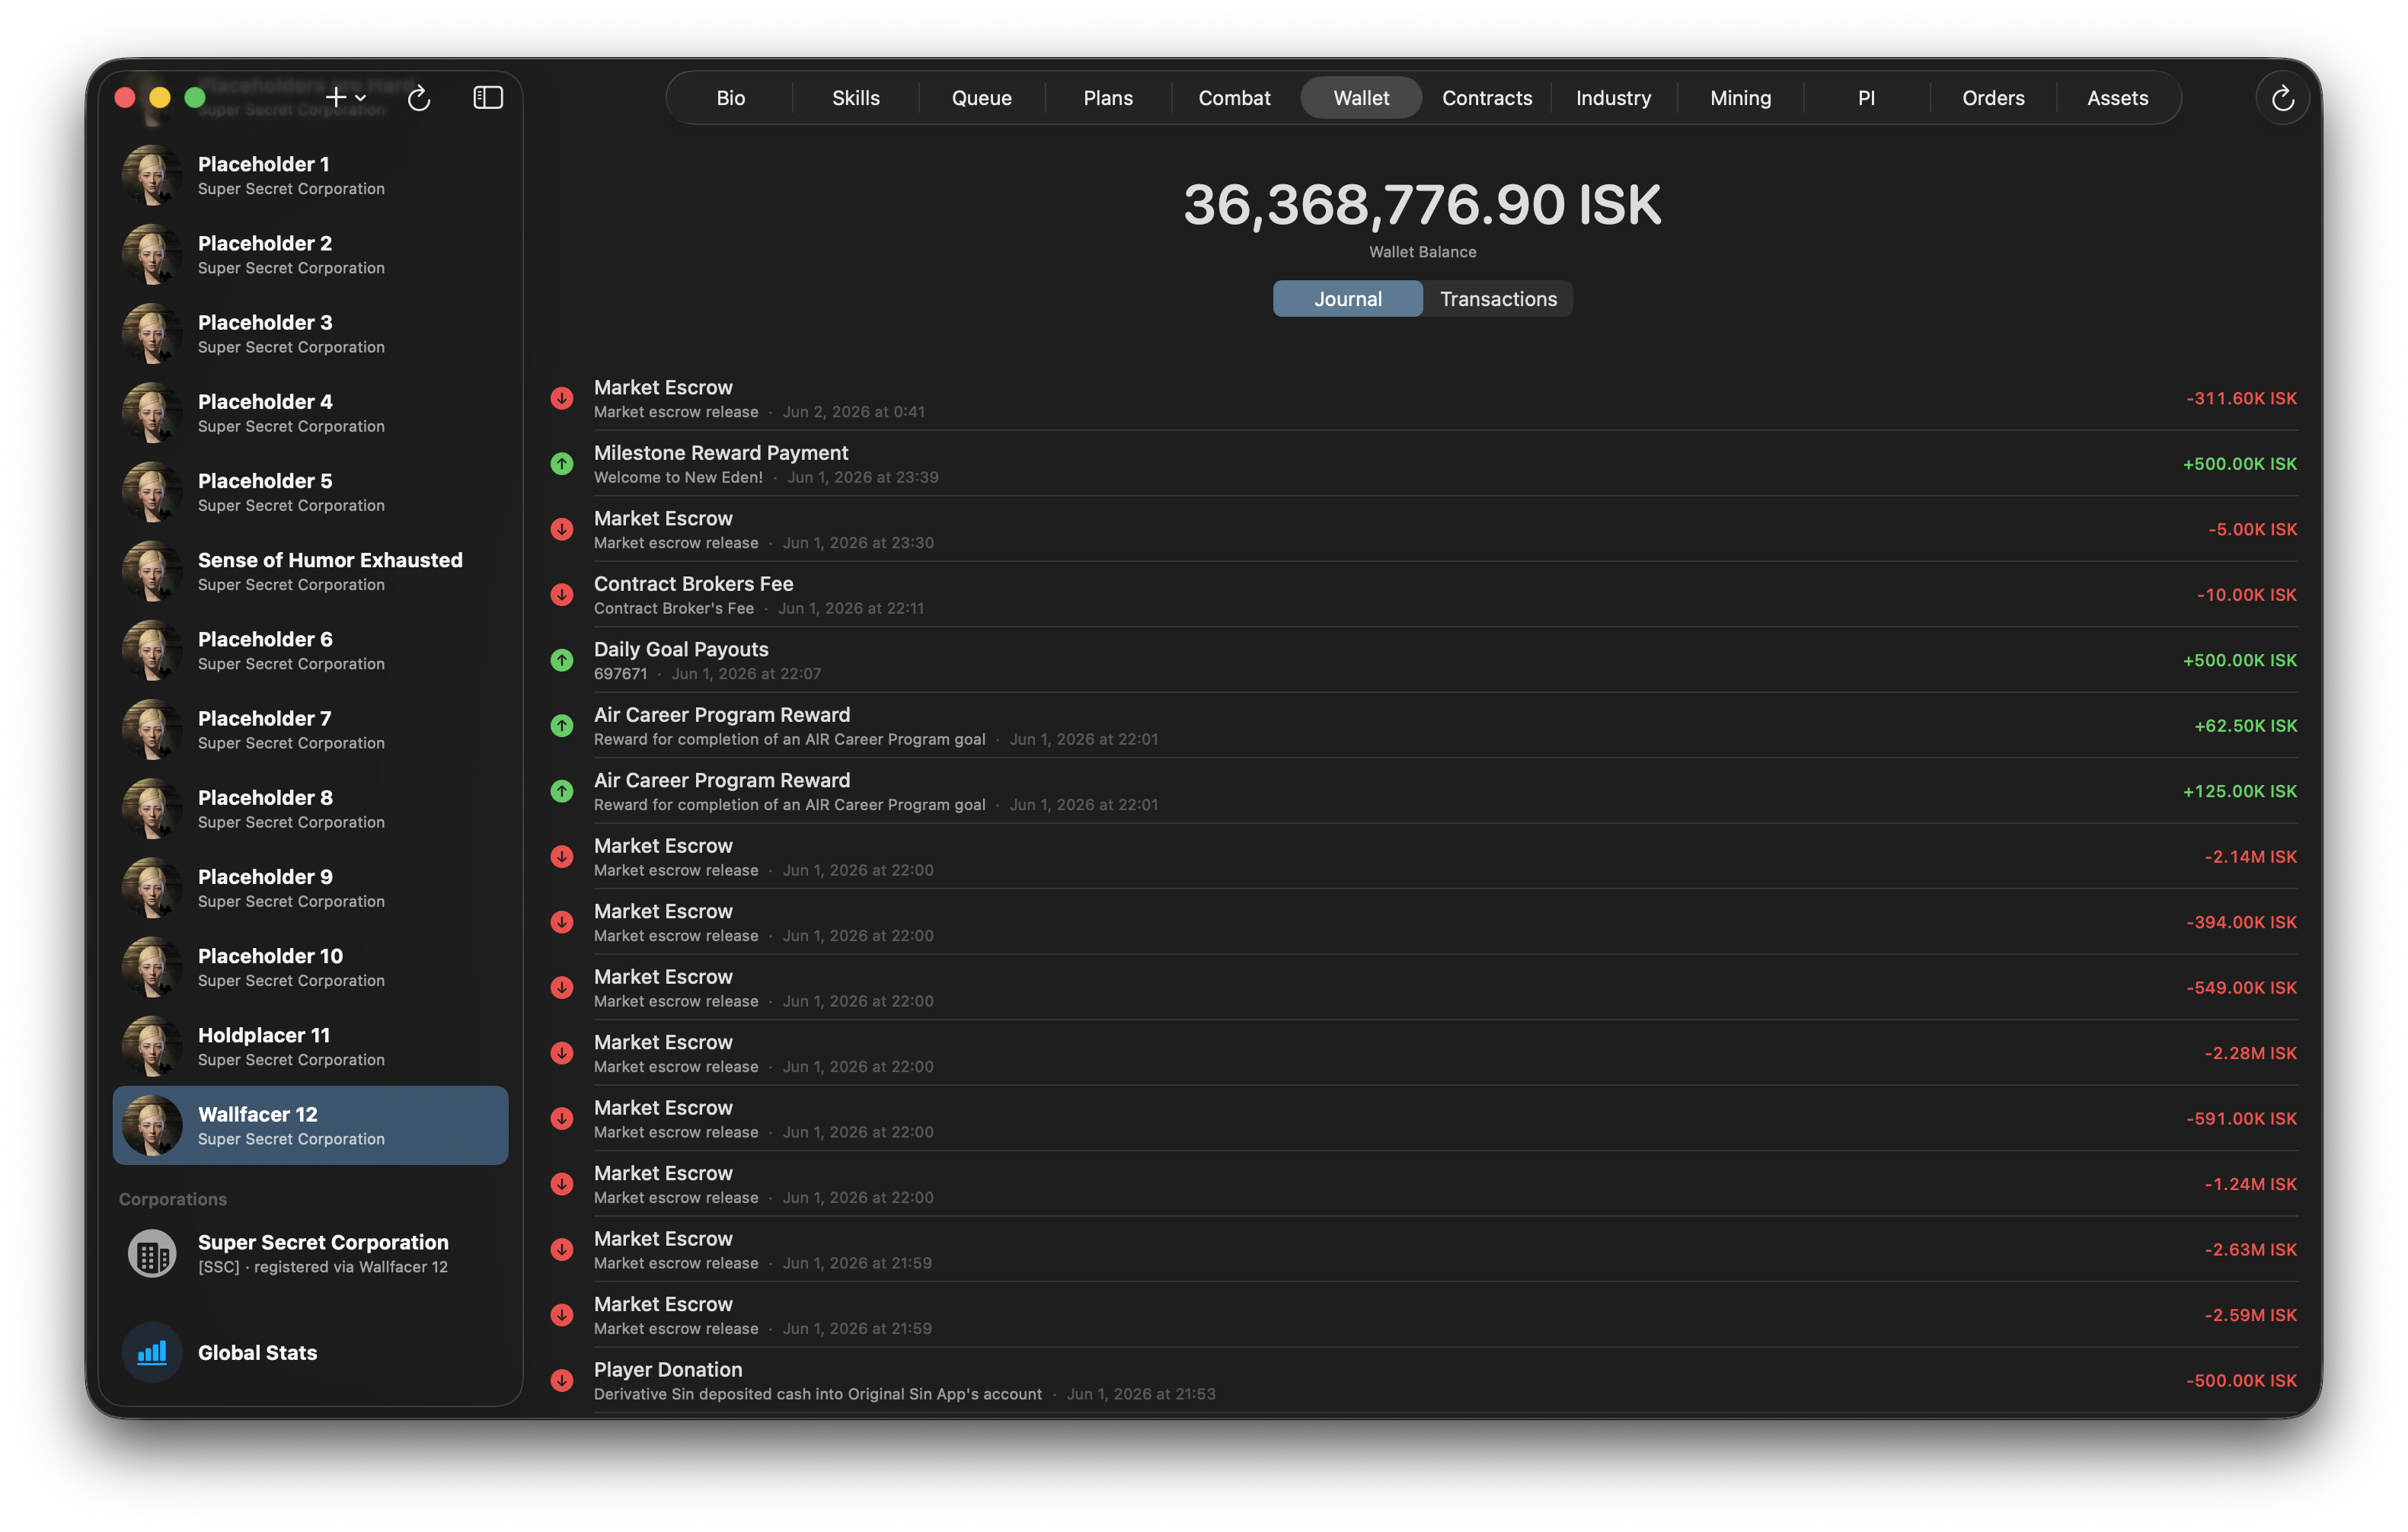This screenshot has width=2408, height=1532.
Task: Click Placeholder 6 portrait thumbnail
Action: pos(152,650)
